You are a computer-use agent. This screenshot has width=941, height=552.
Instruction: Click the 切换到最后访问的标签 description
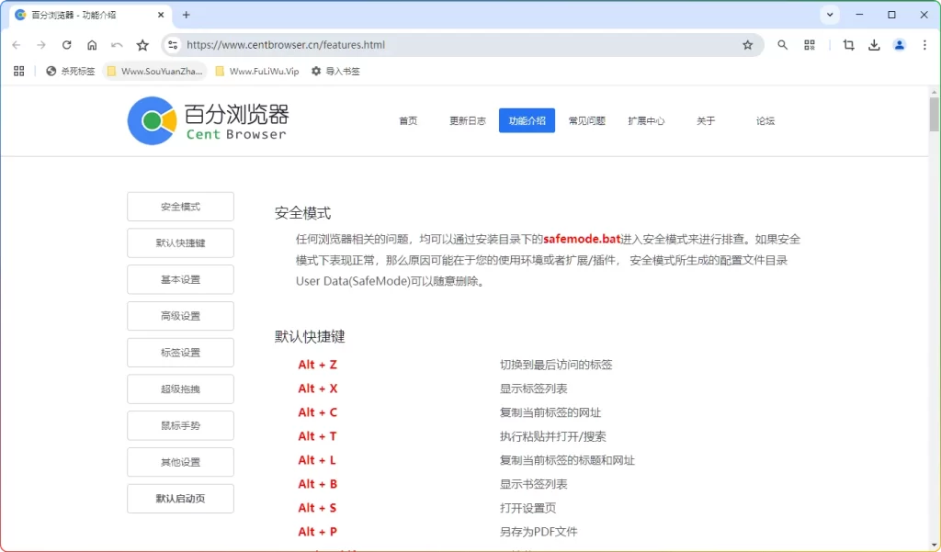[x=556, y=365]
